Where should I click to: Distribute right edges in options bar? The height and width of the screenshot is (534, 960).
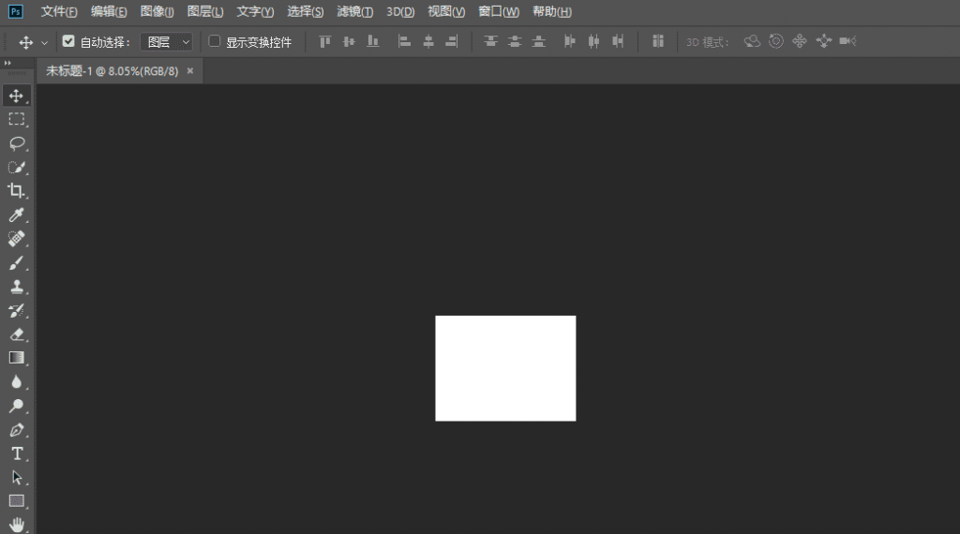(619, 41)
